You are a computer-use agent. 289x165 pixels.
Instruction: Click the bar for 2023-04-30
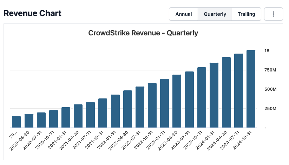pos(177,101)
